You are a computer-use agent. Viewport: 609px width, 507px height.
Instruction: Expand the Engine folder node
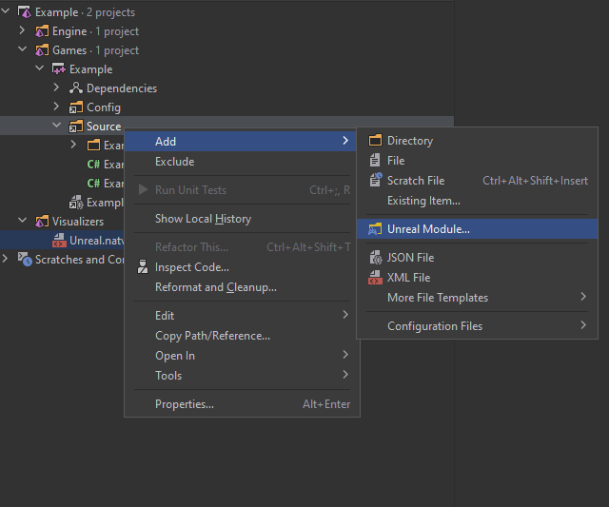(x=23, y=31)
